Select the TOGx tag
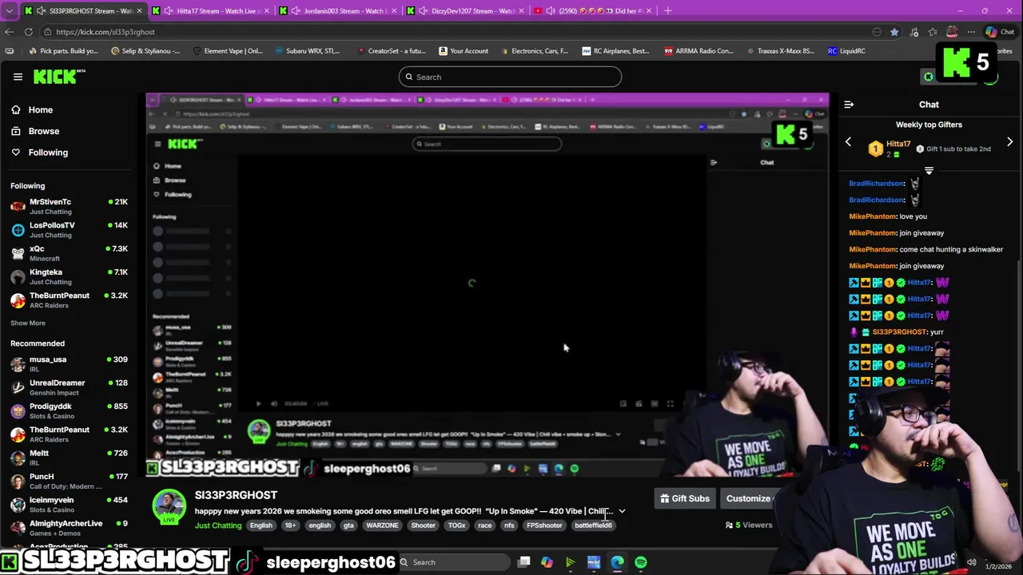Screen dimensions: 1023x575 [x=456, y=525]
